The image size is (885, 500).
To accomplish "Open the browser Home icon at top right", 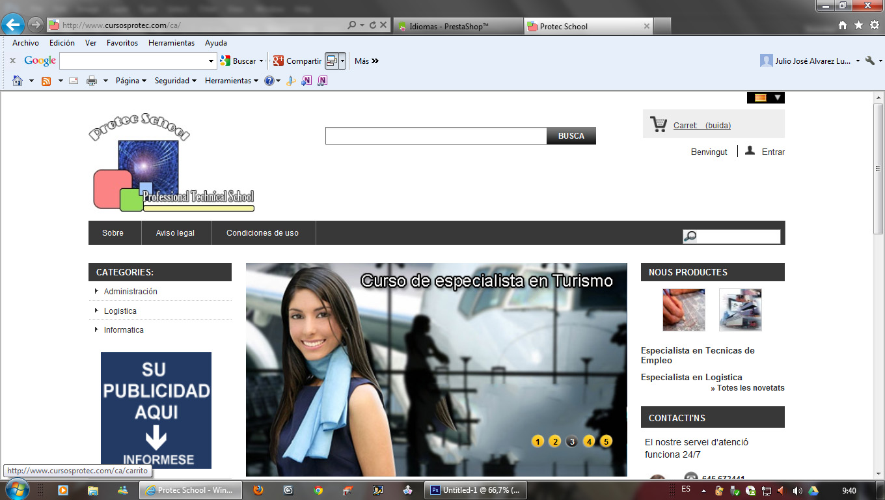I will (843, 25).
